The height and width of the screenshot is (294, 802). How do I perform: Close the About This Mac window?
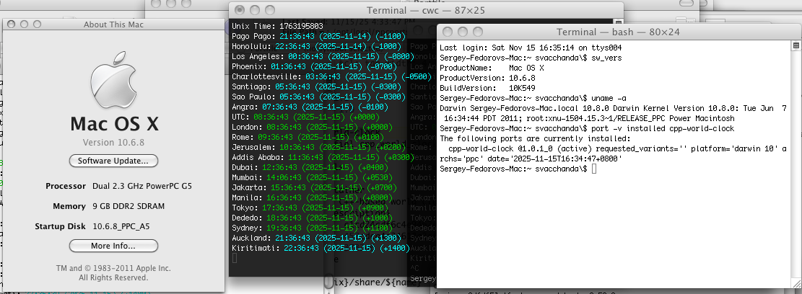(x=12, y=24)
